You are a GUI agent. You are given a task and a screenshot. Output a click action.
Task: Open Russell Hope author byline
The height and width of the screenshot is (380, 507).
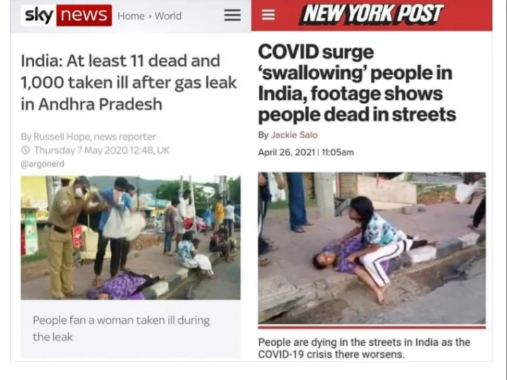tap(88, 137)
